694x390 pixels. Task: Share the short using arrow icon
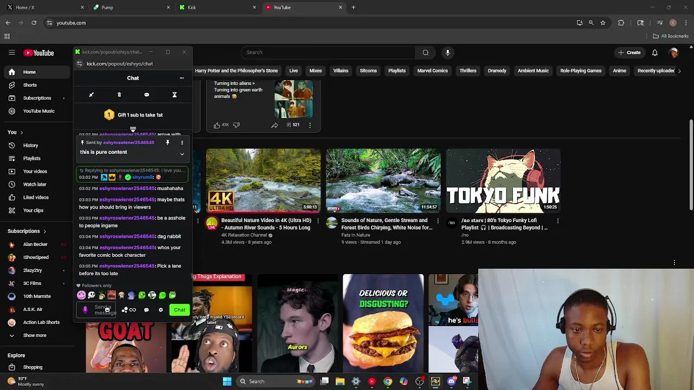tap(274, 125)
